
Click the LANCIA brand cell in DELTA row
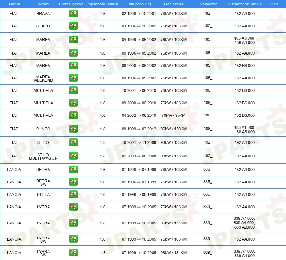click(14, 194)
